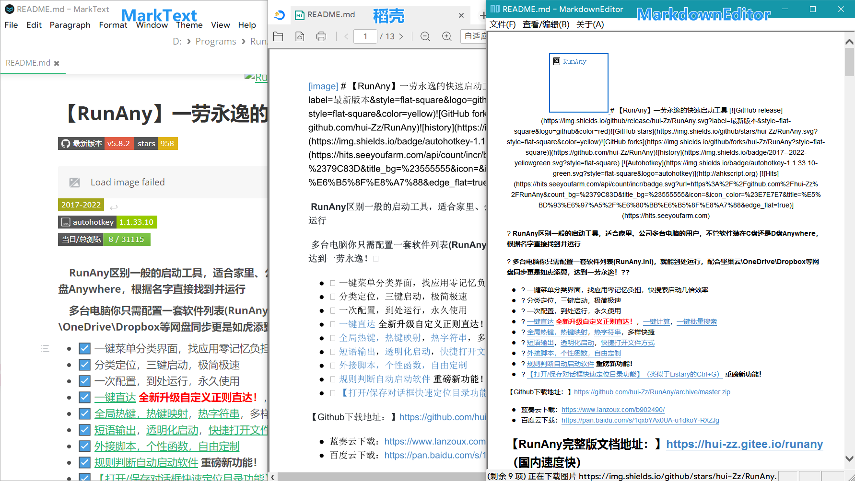
Task: Open the archive/master.zip GitHub link in MarkdownEditor
Action: pyautogui.click(x=652, y=392)
